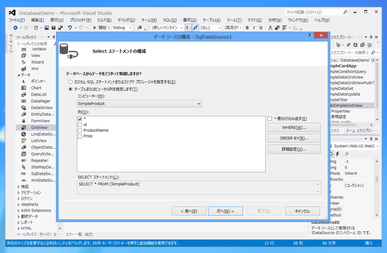Select WebSimpleGridView project in Solution Explorer

[x=352, y=105]
